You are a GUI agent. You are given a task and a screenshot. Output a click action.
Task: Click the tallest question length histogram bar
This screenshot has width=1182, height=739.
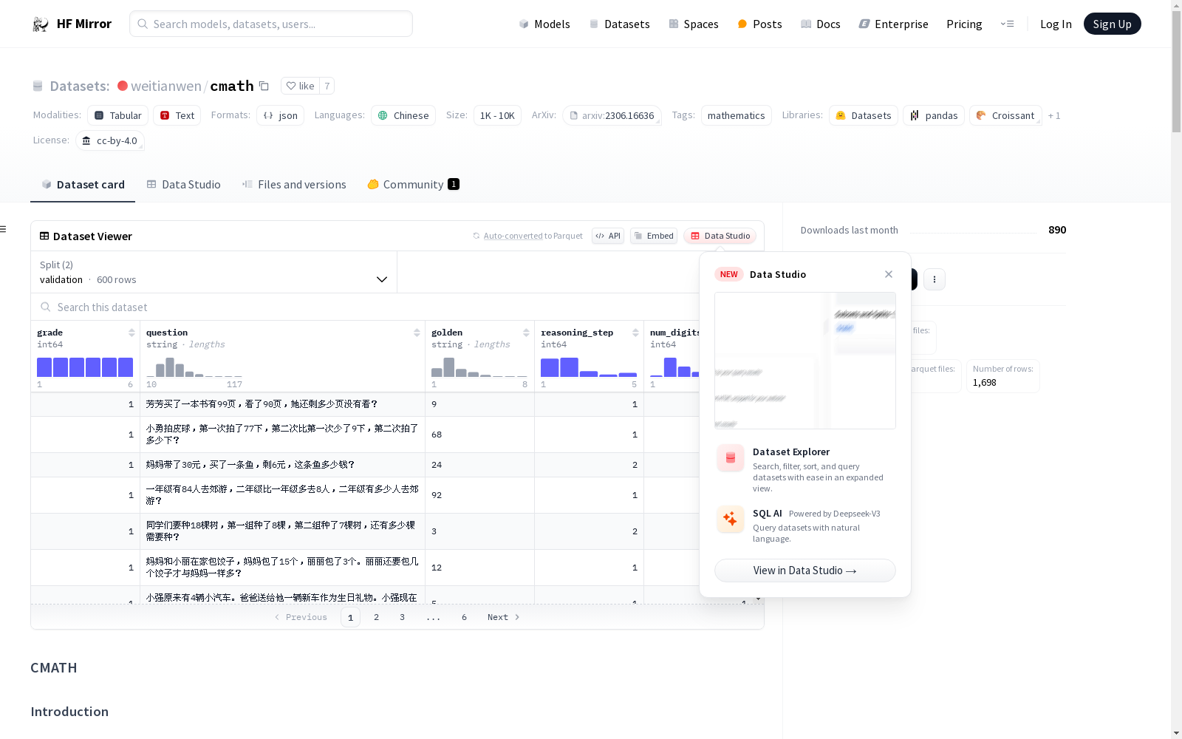click(170, 367)
